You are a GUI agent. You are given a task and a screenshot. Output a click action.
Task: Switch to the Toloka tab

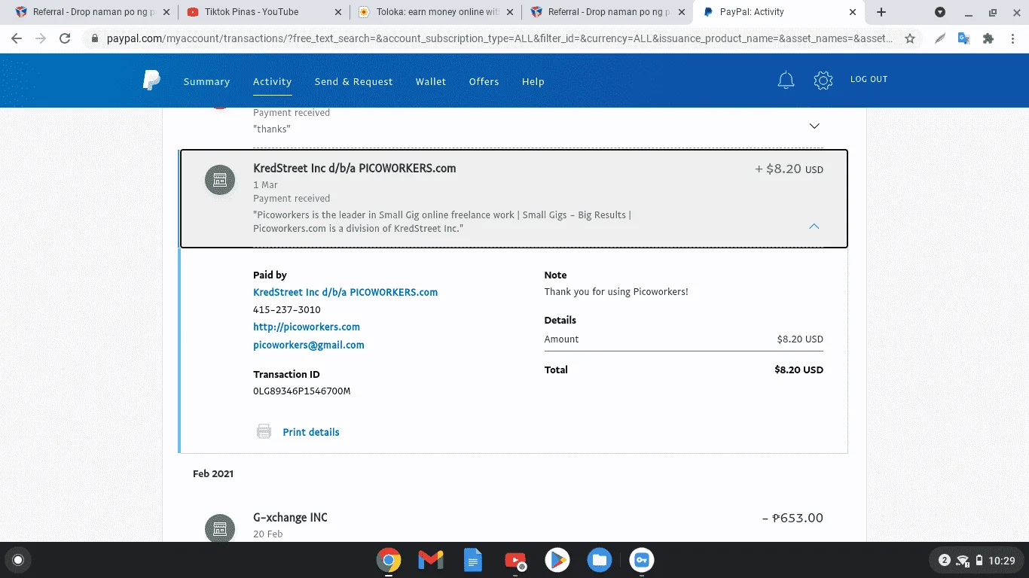click(x=435, y=12)
